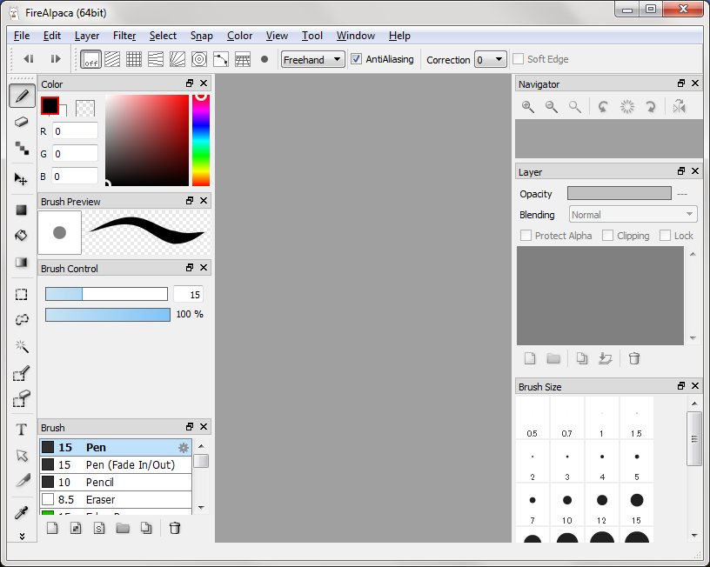Select the Brush (pen) tool
This screenshot has width=710, height=567.
22,96
